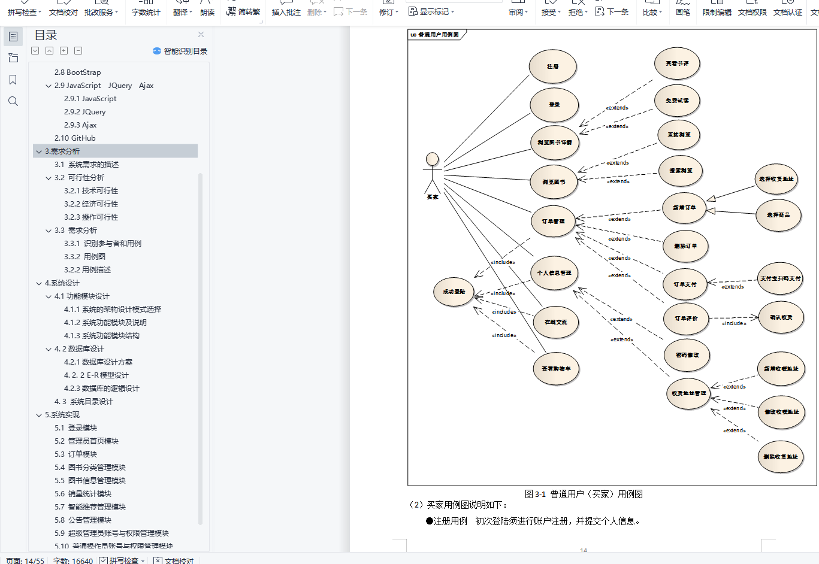Collapse the 3.3 需求分析 outline node
The image size is (819, 564).
[x=49, y=231]
